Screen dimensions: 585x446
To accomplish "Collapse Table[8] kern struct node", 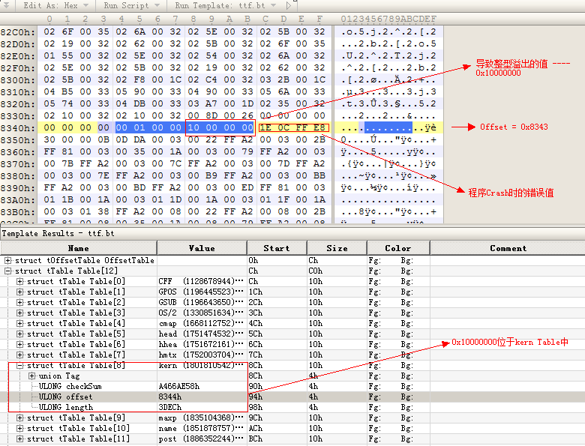I will click(19, 366).
